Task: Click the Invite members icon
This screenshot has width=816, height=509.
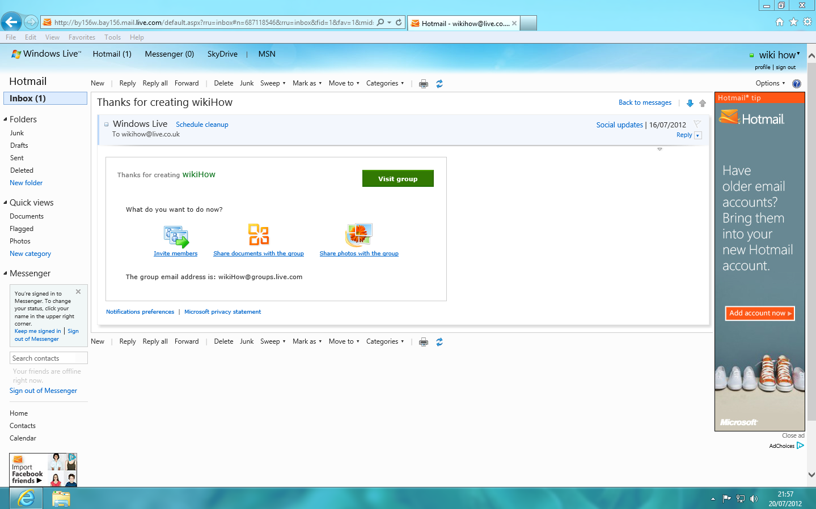Action: pyautogui.click(x=176, y=237)
